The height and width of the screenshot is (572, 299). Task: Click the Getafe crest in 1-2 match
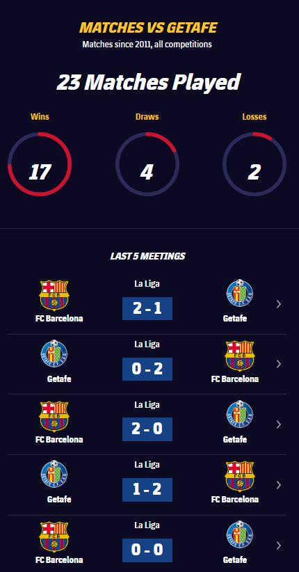click(54, 475)
